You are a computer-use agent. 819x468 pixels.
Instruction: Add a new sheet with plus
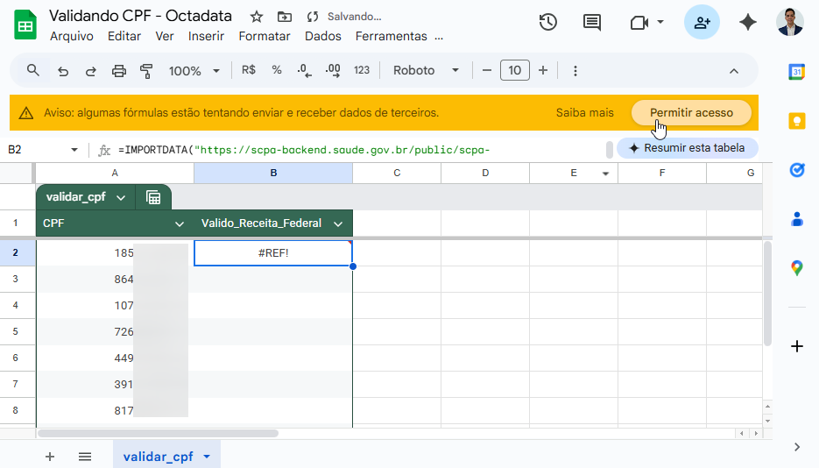tap(50, 457)
